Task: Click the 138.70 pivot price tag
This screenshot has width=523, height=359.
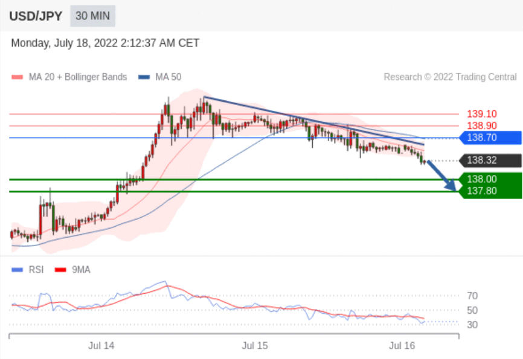Action: (490, 138)
